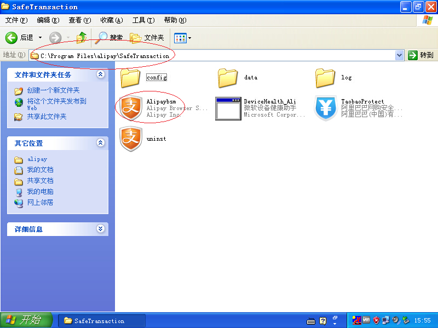Select the DeviceHealth_Ali program icon
Screen dimensions: 438x328
tap(228, 108)
